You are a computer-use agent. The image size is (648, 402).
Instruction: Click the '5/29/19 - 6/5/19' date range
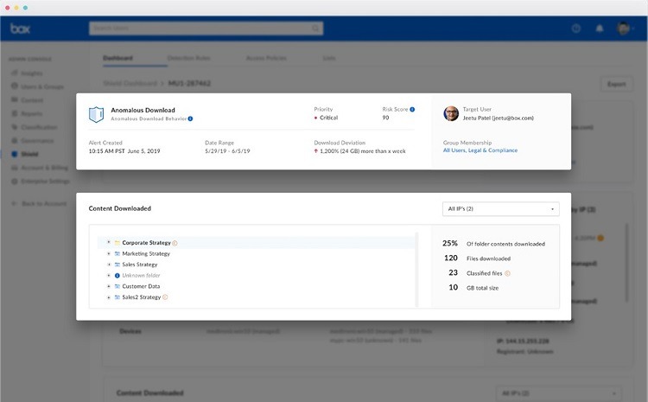tap(227, 151)
